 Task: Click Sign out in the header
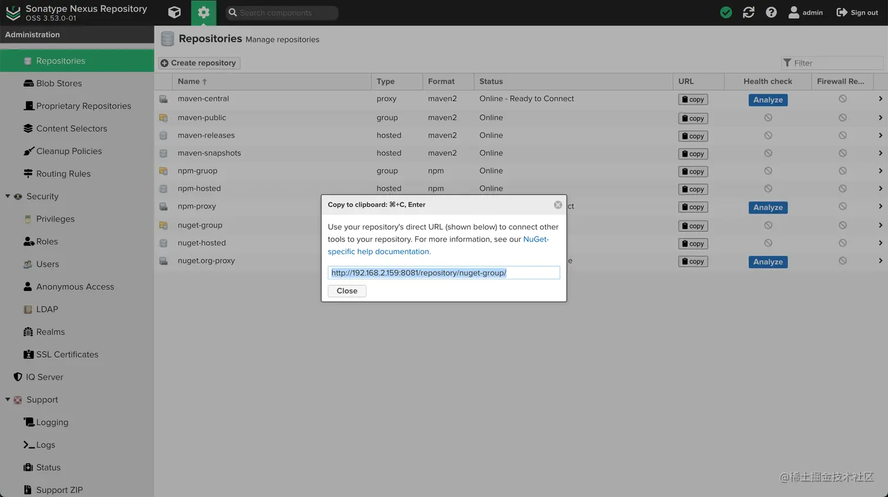(x=857, y=12)
